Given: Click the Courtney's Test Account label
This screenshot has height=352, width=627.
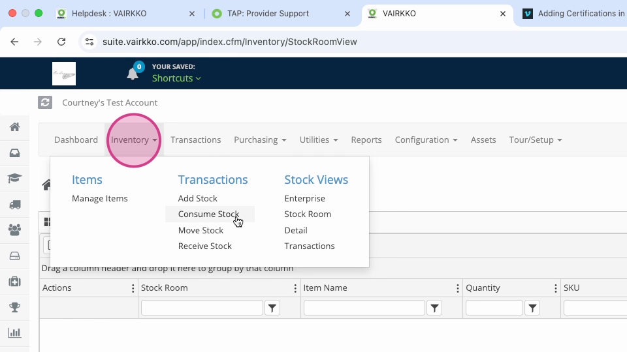Looking at the screenshot, I should 110,102.
